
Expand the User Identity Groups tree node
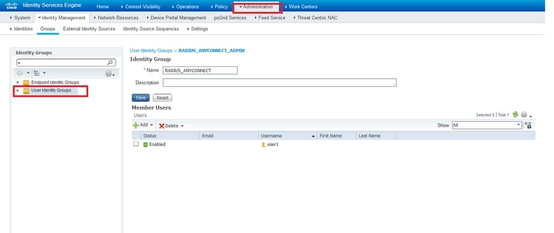(x=18, y=91)
